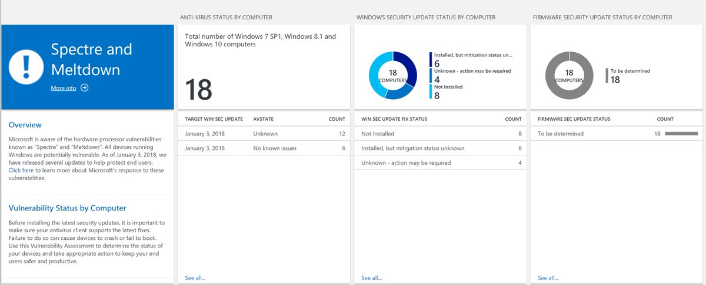Click the Spectre and Meltdown title
The image size is (706, 285).
coord(91,59)
